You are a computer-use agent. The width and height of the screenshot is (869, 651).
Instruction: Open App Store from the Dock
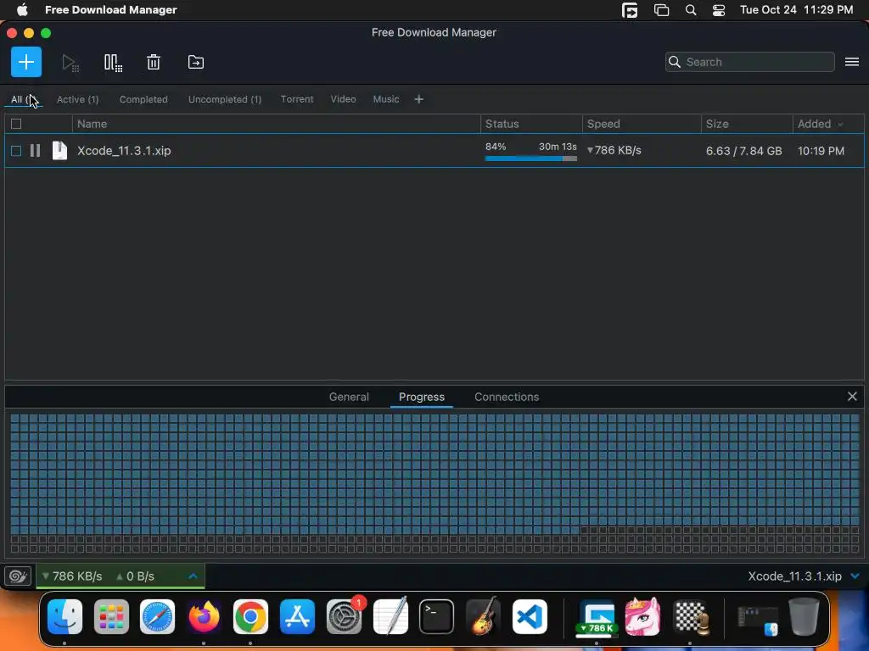[297, 617]
